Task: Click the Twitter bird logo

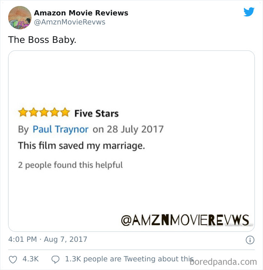Action: tap(249, 12)
